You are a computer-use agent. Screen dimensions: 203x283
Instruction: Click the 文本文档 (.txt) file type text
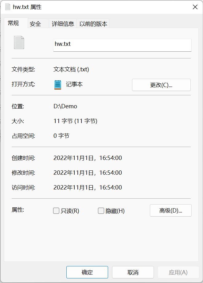(71, 70)
